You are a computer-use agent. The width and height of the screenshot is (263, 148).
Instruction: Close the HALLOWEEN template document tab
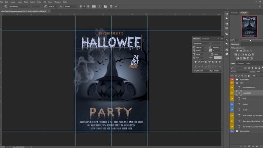pos(49,11)
